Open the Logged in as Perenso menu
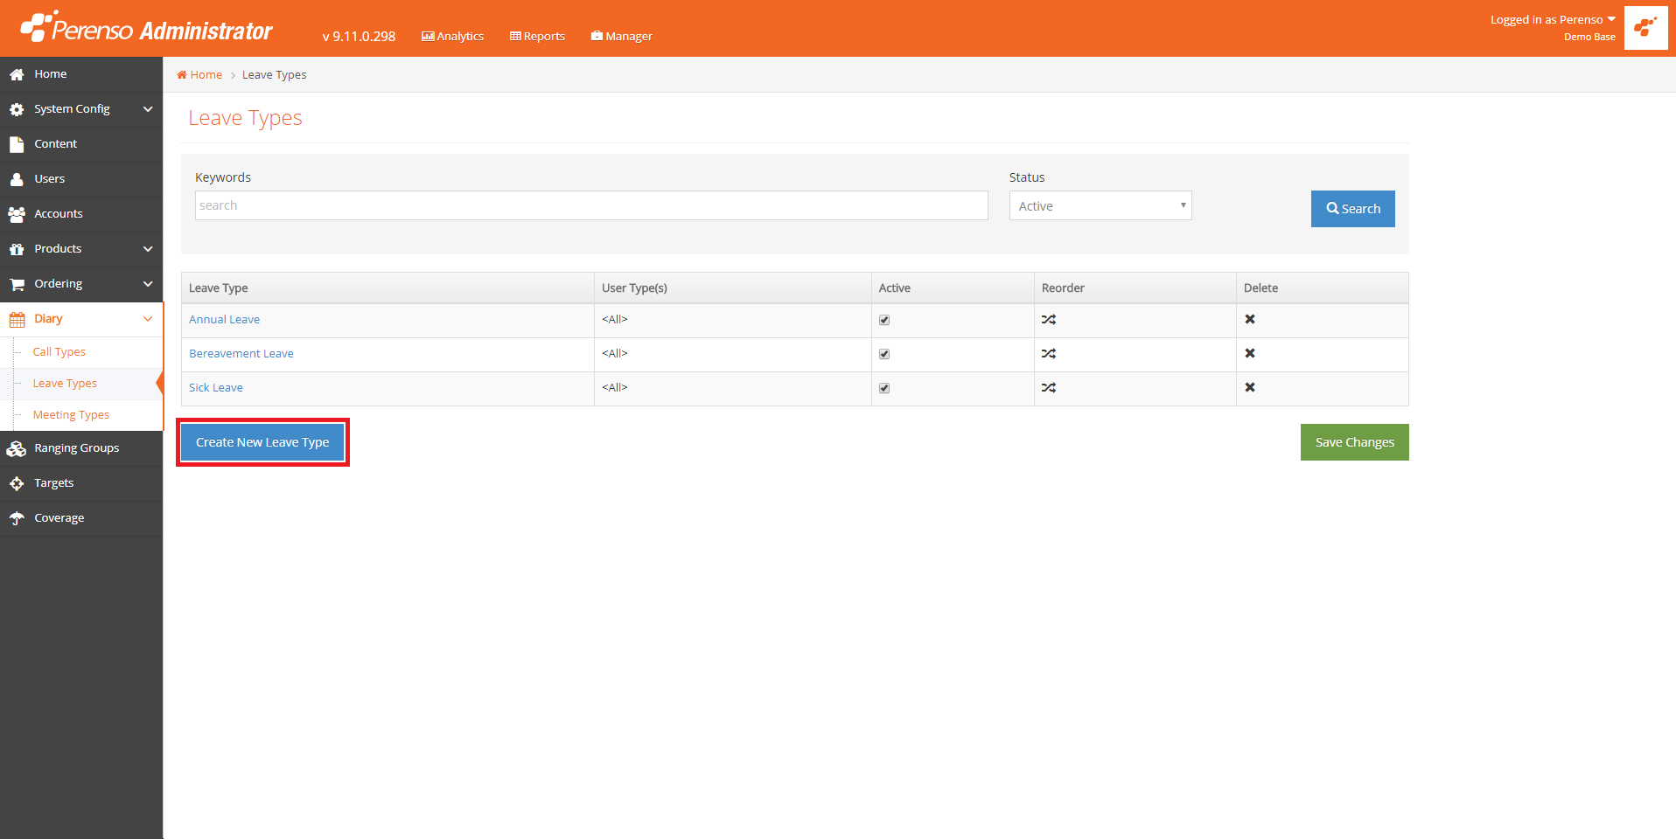The image size is (1676, 839). click(1553, 20)
